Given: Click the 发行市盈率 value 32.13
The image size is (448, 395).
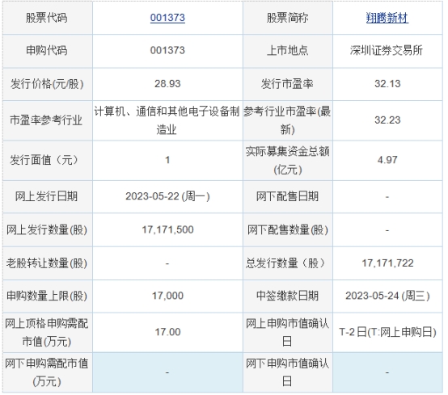Looking at the screenshot, I should tap(387, 84).
